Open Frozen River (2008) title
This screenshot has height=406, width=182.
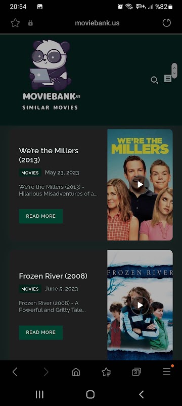[x=53, y=276]
